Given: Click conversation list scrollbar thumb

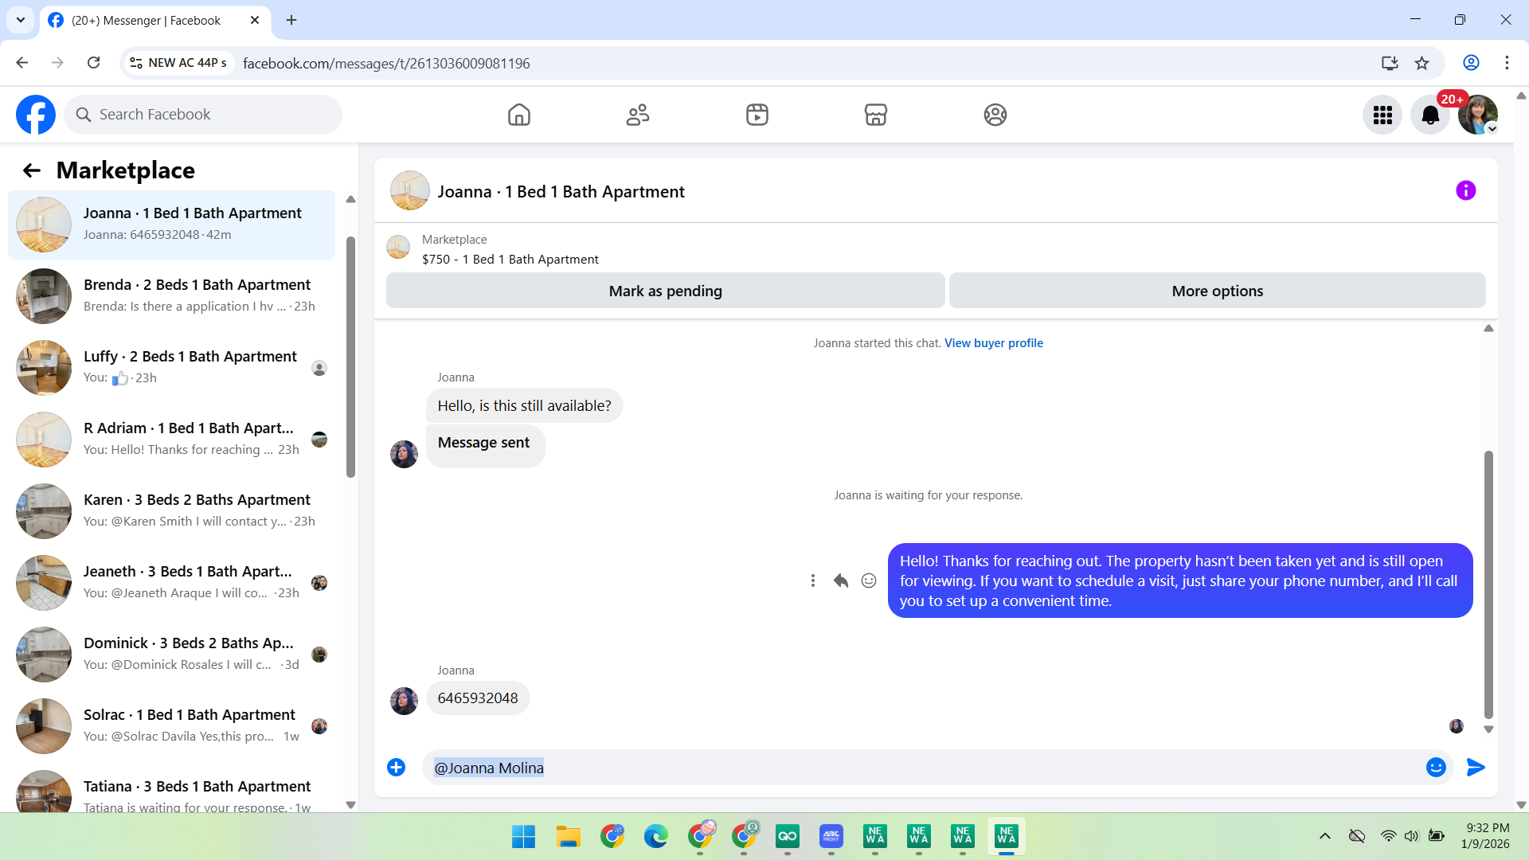Looking at the screenshot, I should pos(350,358).
